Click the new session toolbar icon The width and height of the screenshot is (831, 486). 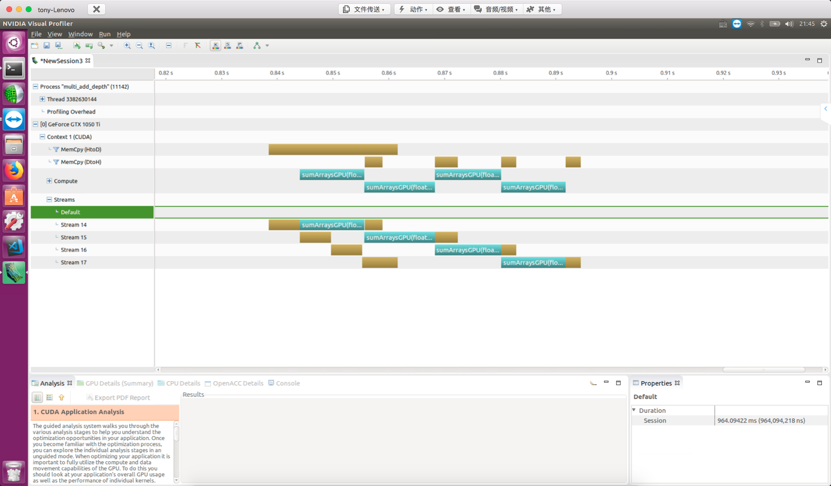pos(34,46)
